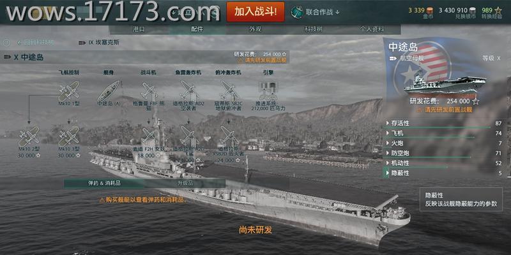This screenshot has height=255, width=511.
Task: Open the 联合作战 battle type dropdown
Action: coord(316,12)
